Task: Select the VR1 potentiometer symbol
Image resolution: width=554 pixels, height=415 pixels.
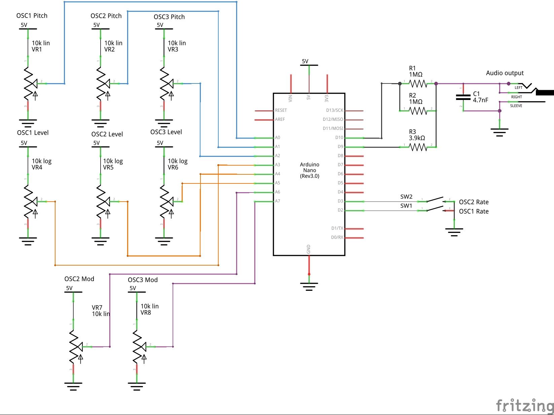Action: [x=29, y=84]
